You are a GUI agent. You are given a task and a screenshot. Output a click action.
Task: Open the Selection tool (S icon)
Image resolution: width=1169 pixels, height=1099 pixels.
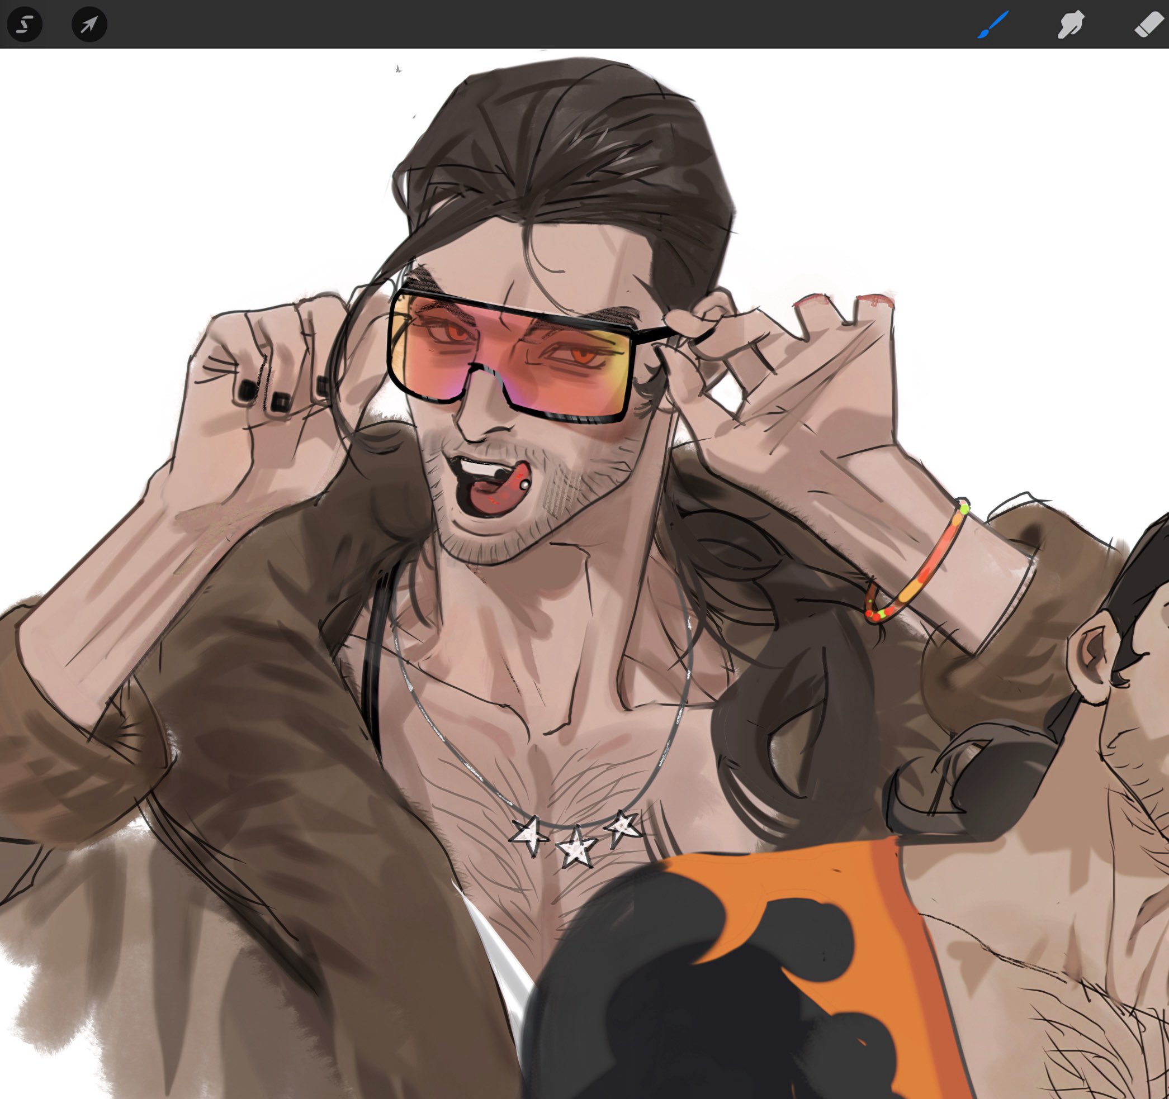click(24, 25)
